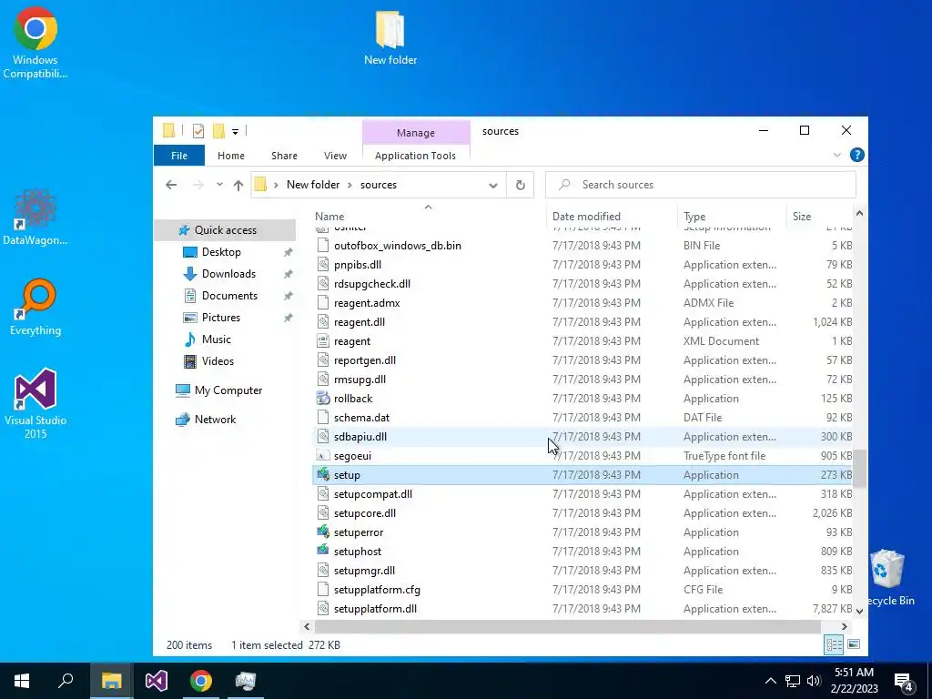Open Videos in the navigation pane
This screenshot has height=699, width=932.
point(218,361)
